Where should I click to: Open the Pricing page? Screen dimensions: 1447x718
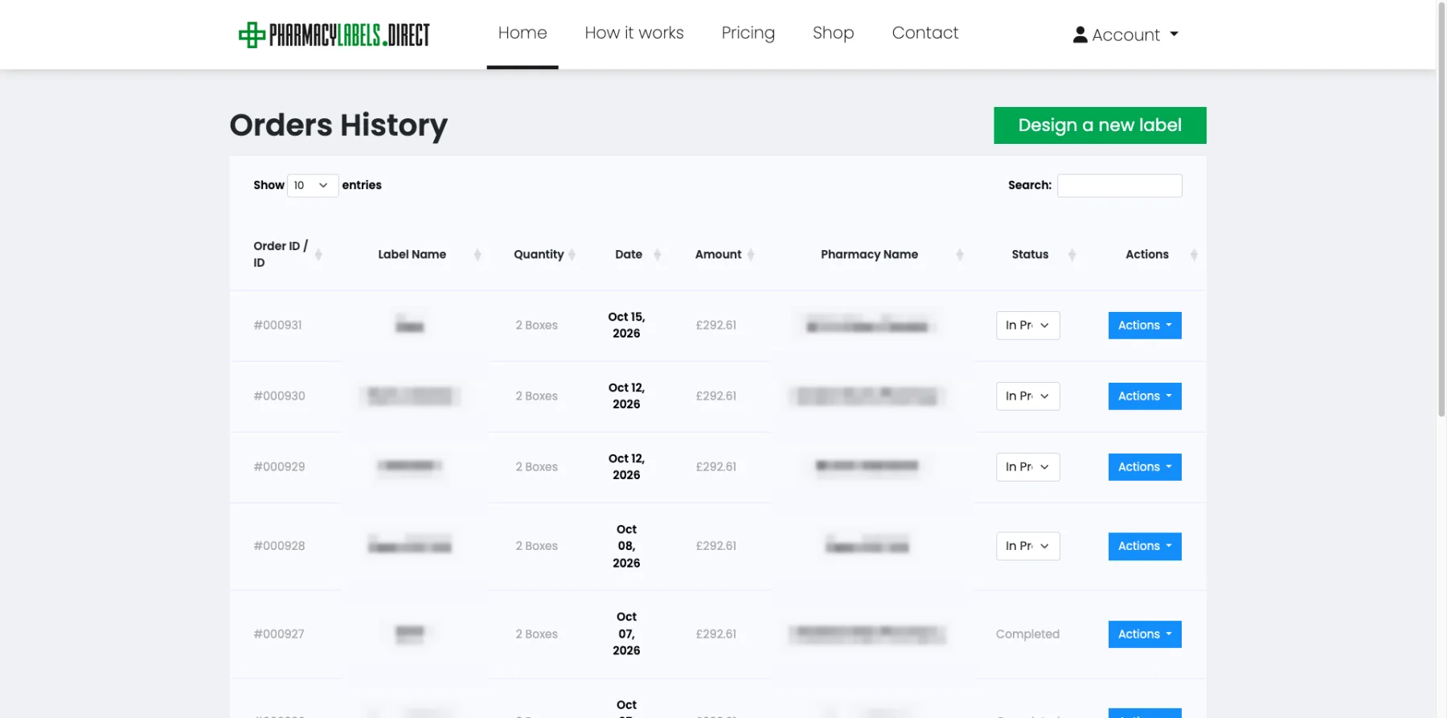tap(748, 33)
